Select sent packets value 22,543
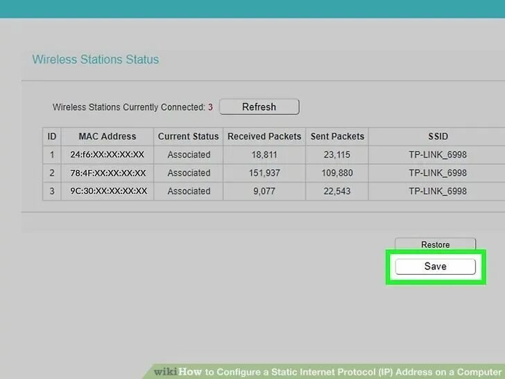 [337, 191]
